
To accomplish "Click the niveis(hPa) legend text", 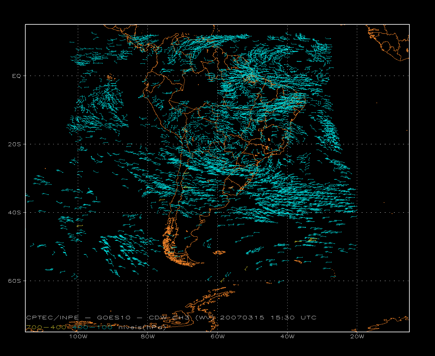I will tap(142, 328).
